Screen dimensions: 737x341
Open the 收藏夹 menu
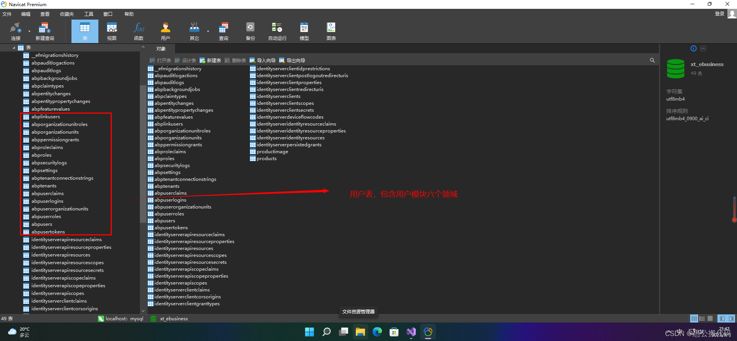(x=67, y=14)
